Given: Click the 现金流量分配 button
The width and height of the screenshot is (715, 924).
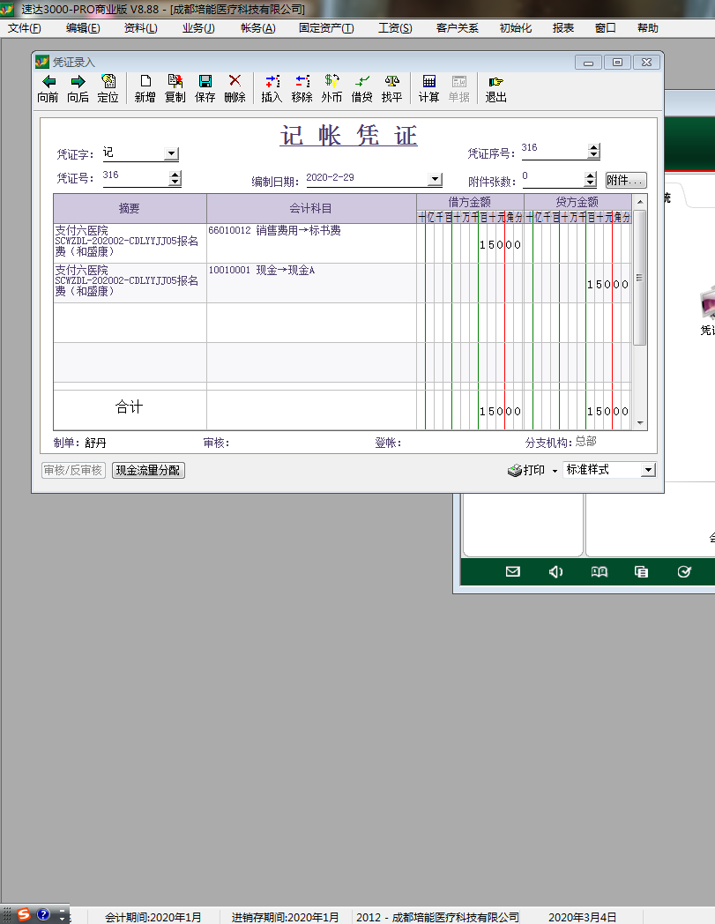Looking at the screenshot, I should point(148,471).
